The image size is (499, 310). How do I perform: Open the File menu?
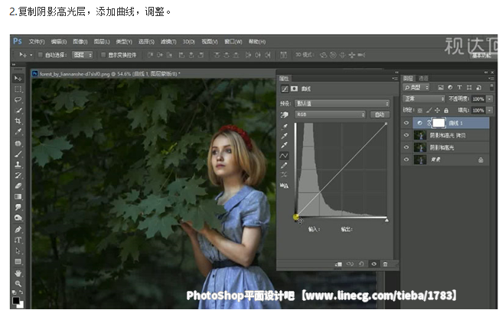[37, 41]
